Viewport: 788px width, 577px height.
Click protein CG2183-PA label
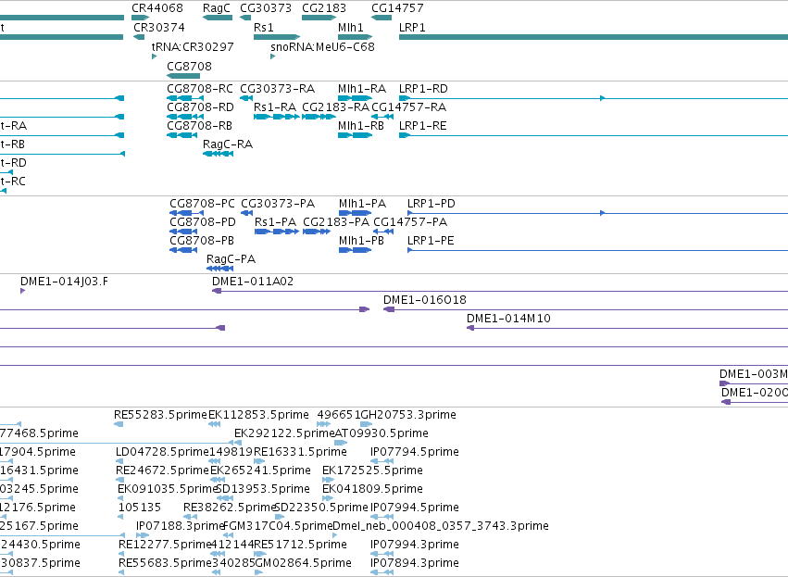336,222
